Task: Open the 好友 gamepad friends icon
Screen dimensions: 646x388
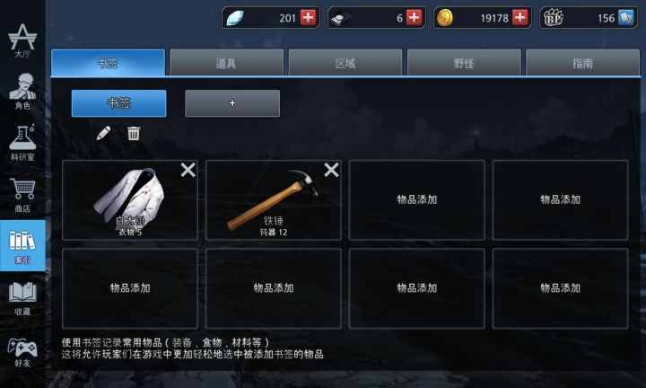Action: point(22,353)
